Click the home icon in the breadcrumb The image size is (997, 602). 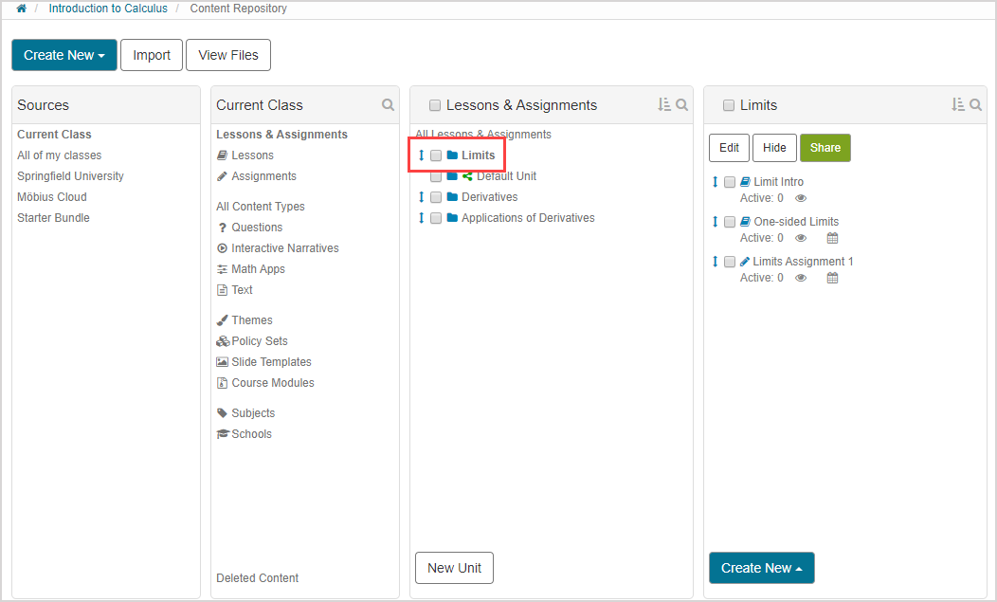tap(21, 9)
